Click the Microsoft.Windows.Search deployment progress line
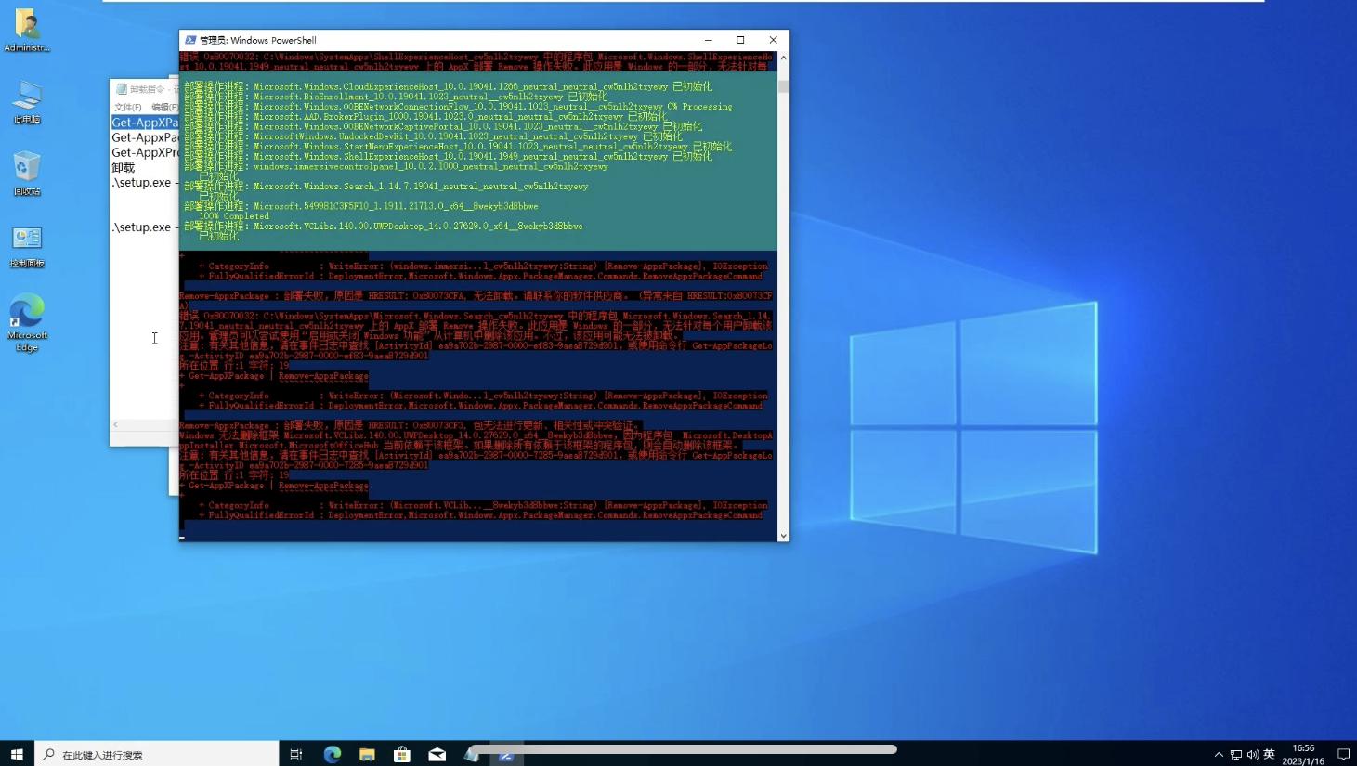1357x766 pixels. (x=386, y=187)
